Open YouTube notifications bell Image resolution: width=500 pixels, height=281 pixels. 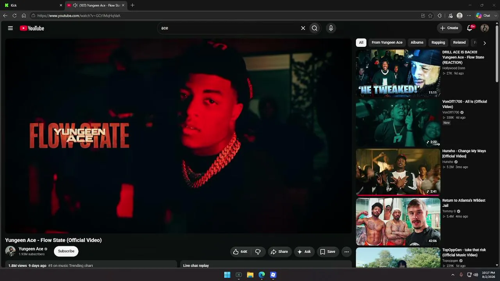tap(470, 28)
